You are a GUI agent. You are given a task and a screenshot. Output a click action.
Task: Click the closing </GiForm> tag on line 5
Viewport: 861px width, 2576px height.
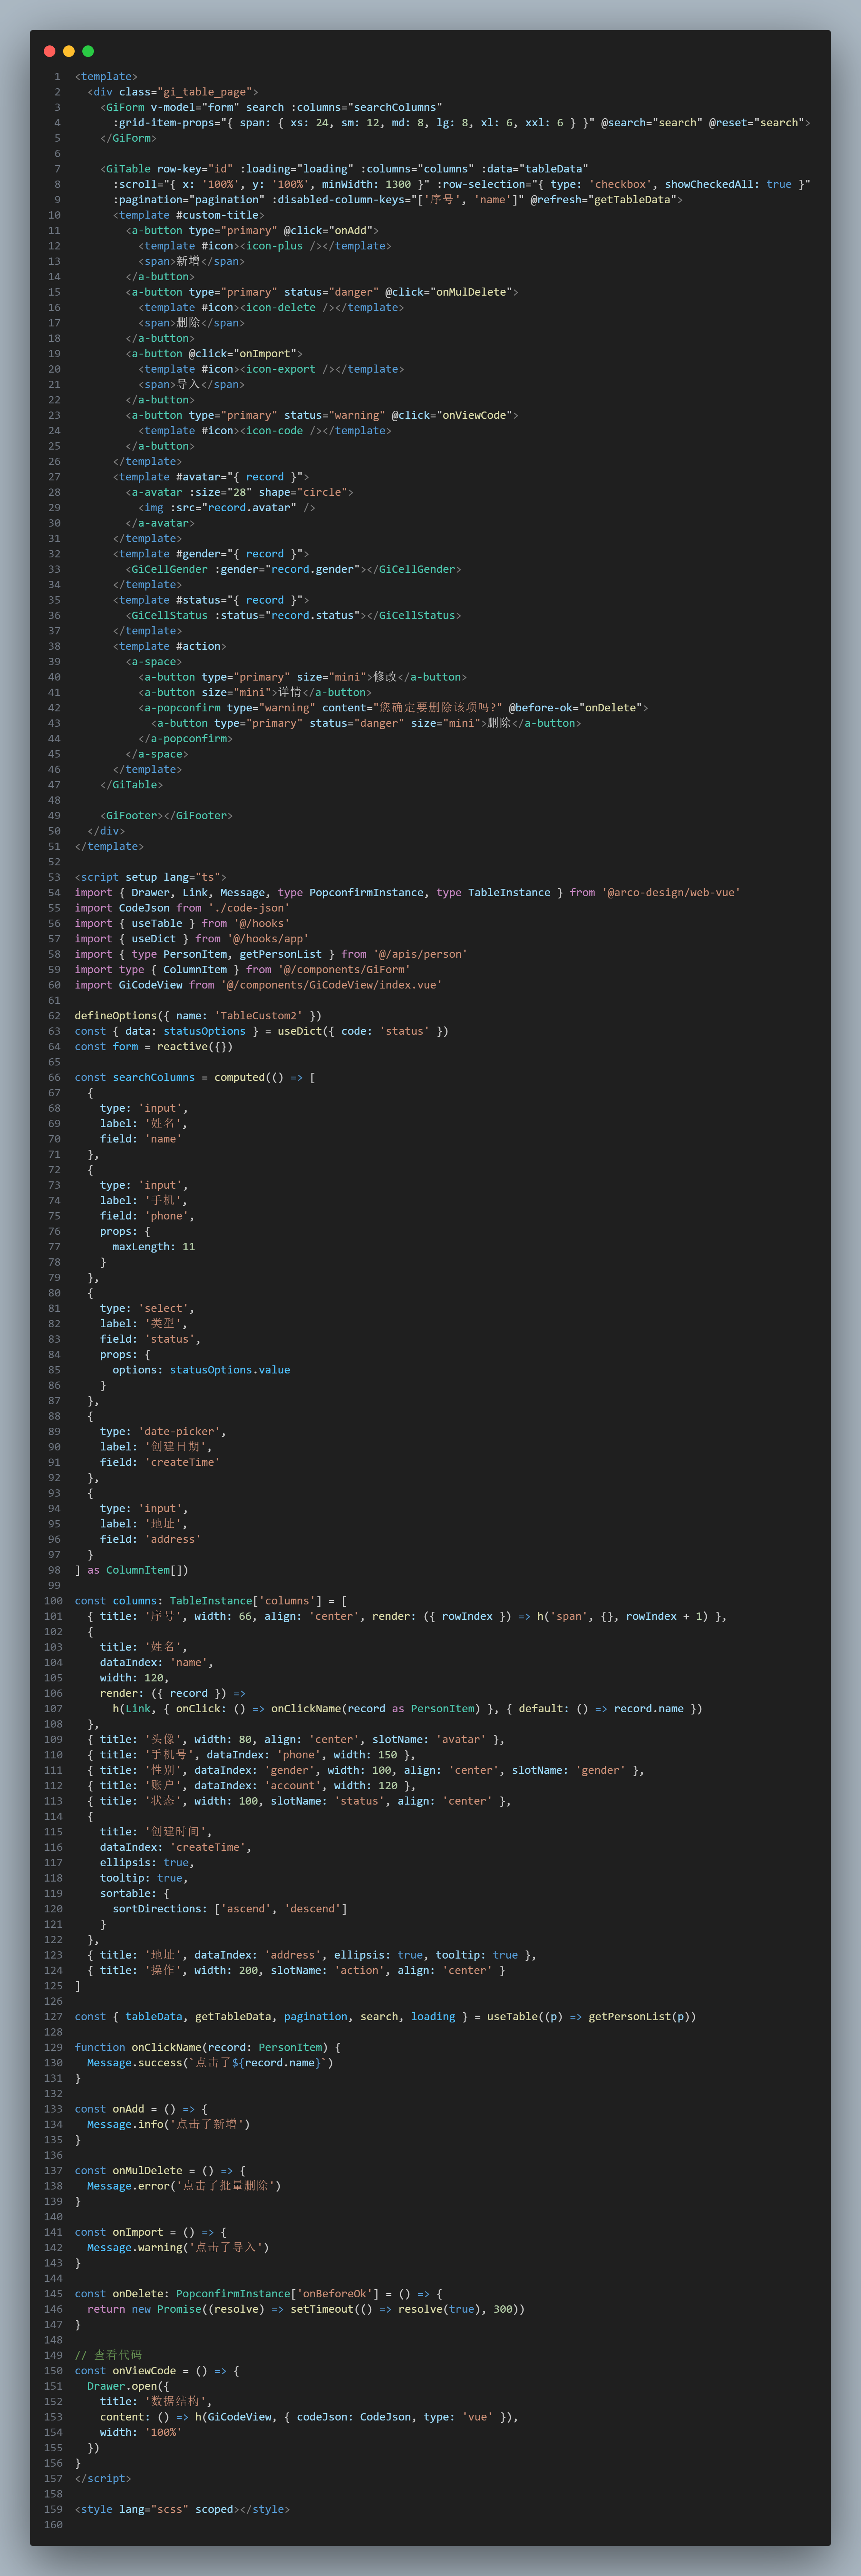[x=128, y=138]
